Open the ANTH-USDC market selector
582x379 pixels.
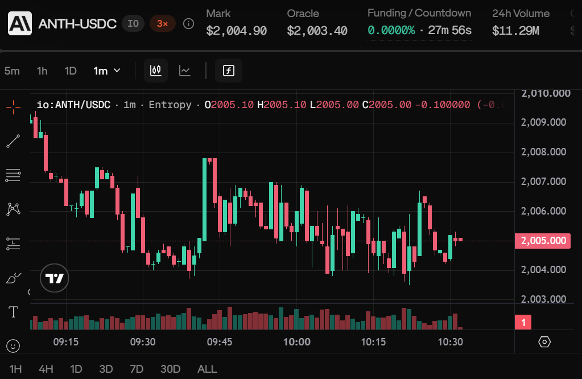(x=77, y=24)
